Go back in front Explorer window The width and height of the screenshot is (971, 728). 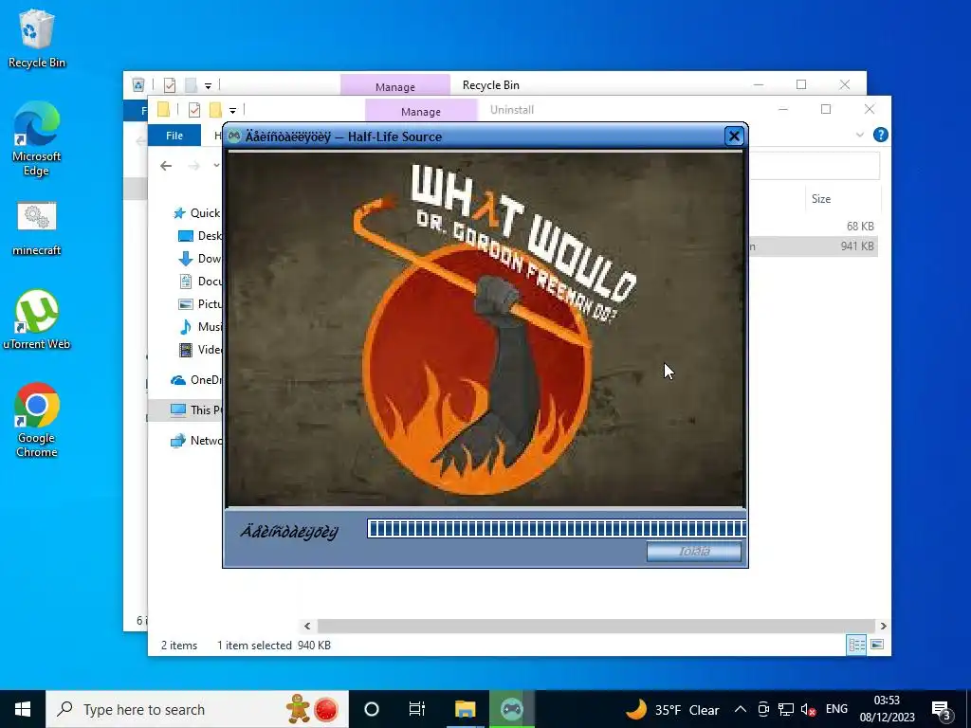coord(165,165)
